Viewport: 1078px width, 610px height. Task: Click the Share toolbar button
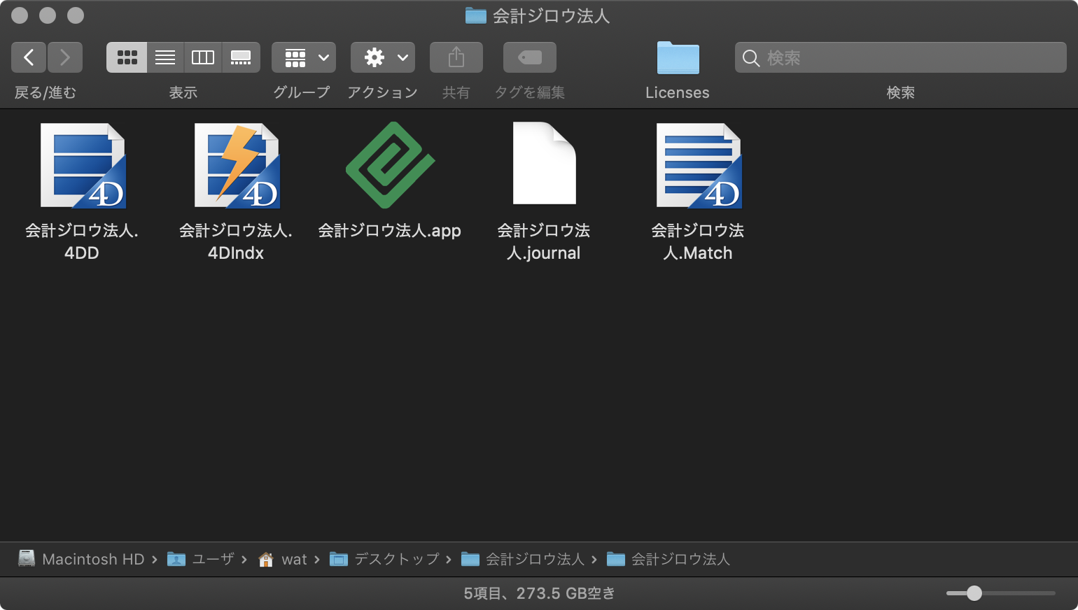pos(456,57)
